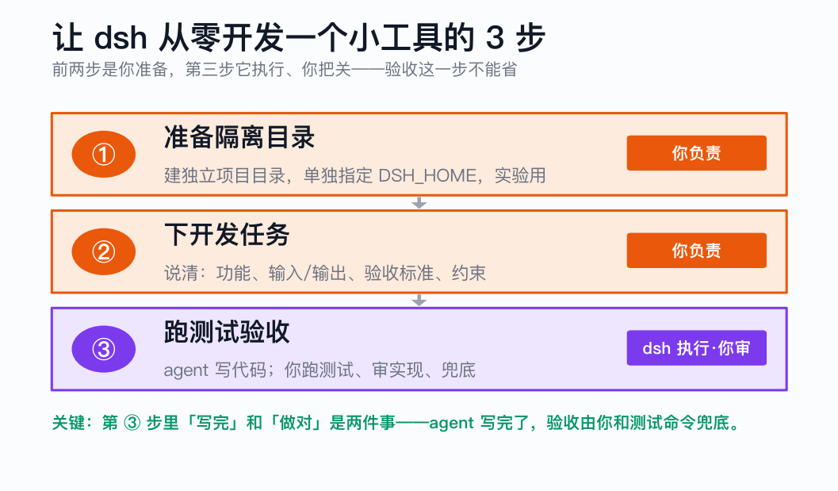Click the purple dsh 执行·你审 badge
This screenshot has height=491, width=838.
pyautogui.click(x=696, y=347)
